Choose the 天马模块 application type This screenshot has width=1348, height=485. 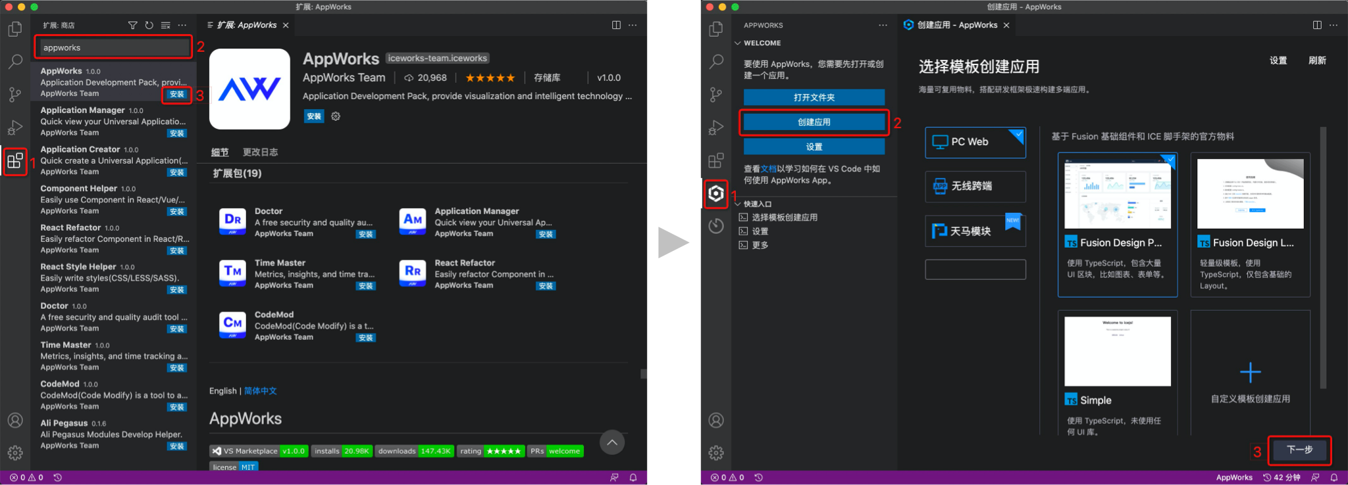pos(975,231)
